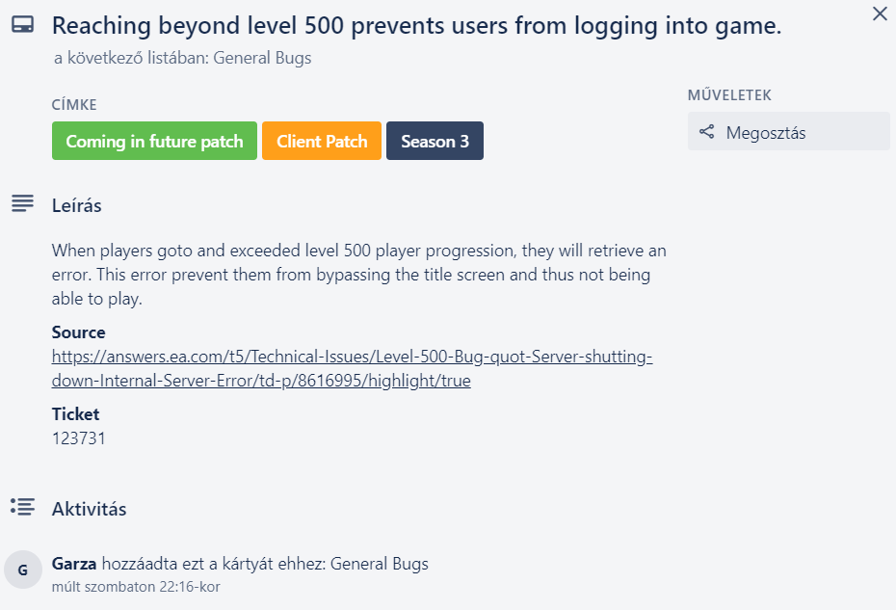Click the Aktivitás heading
The image size is (896, 610).
(x=89, y=509)
